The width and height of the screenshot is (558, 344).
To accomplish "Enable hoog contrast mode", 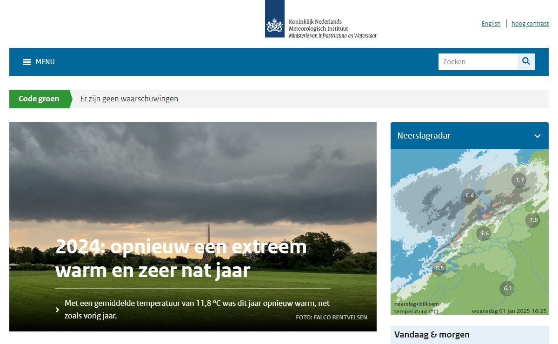I will [x=530, y=24].
